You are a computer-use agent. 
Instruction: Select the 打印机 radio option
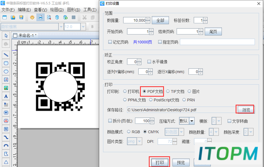(x=125, y=91)
